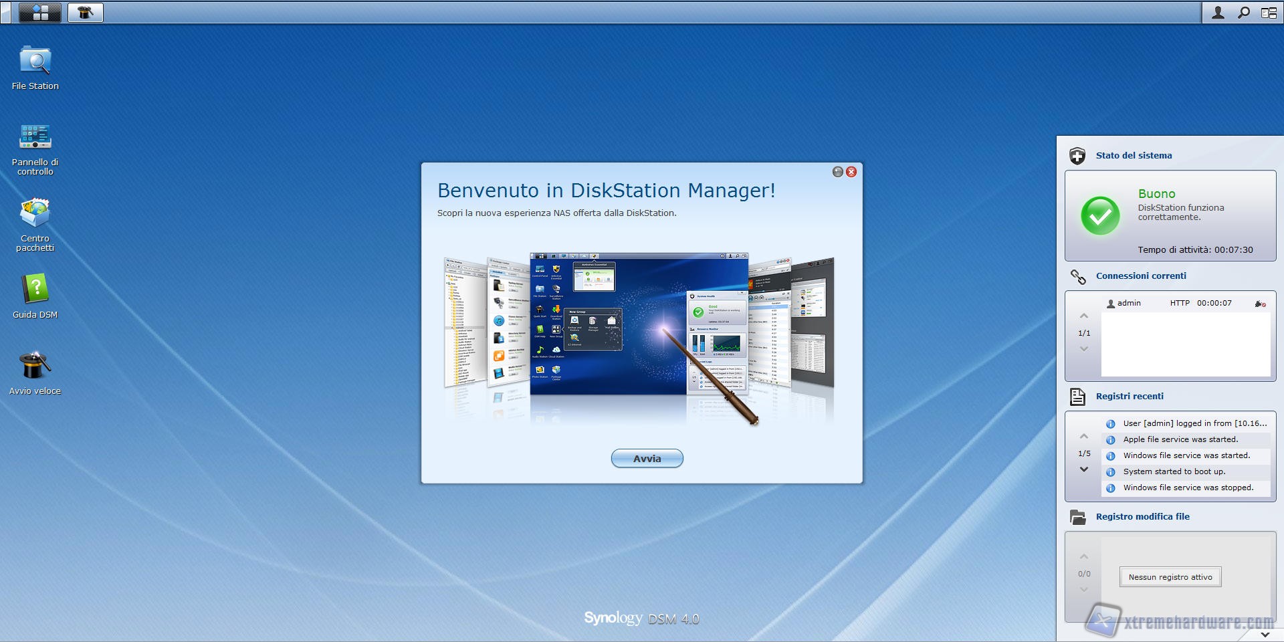Click the Stato del sistema widget title
Viewport: 1284px width, 642px height.
point(1134,155)
